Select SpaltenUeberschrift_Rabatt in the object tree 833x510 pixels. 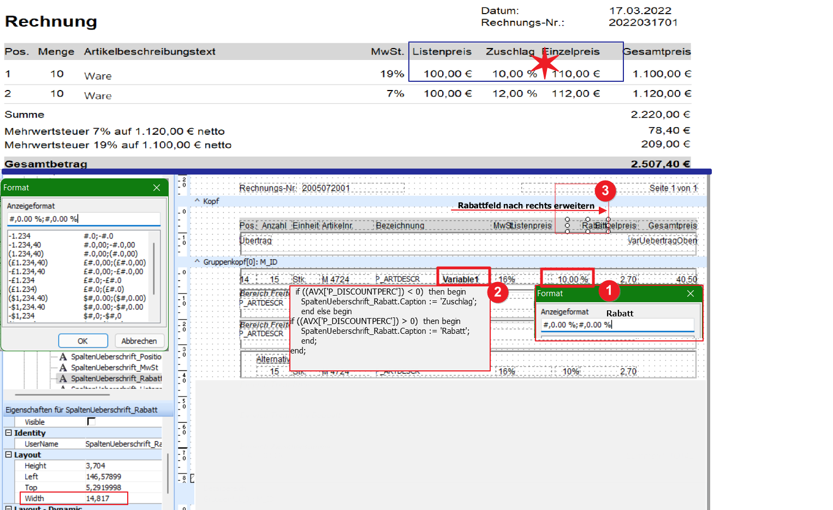coord(116,379)
